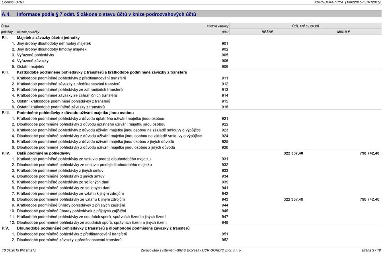Click the 'BĚŽNÉ' column header
The width and height of the screenshot is (382, 253).
tap(267, 32)
